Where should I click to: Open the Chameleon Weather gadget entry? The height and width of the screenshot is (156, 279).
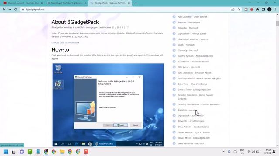193,39
